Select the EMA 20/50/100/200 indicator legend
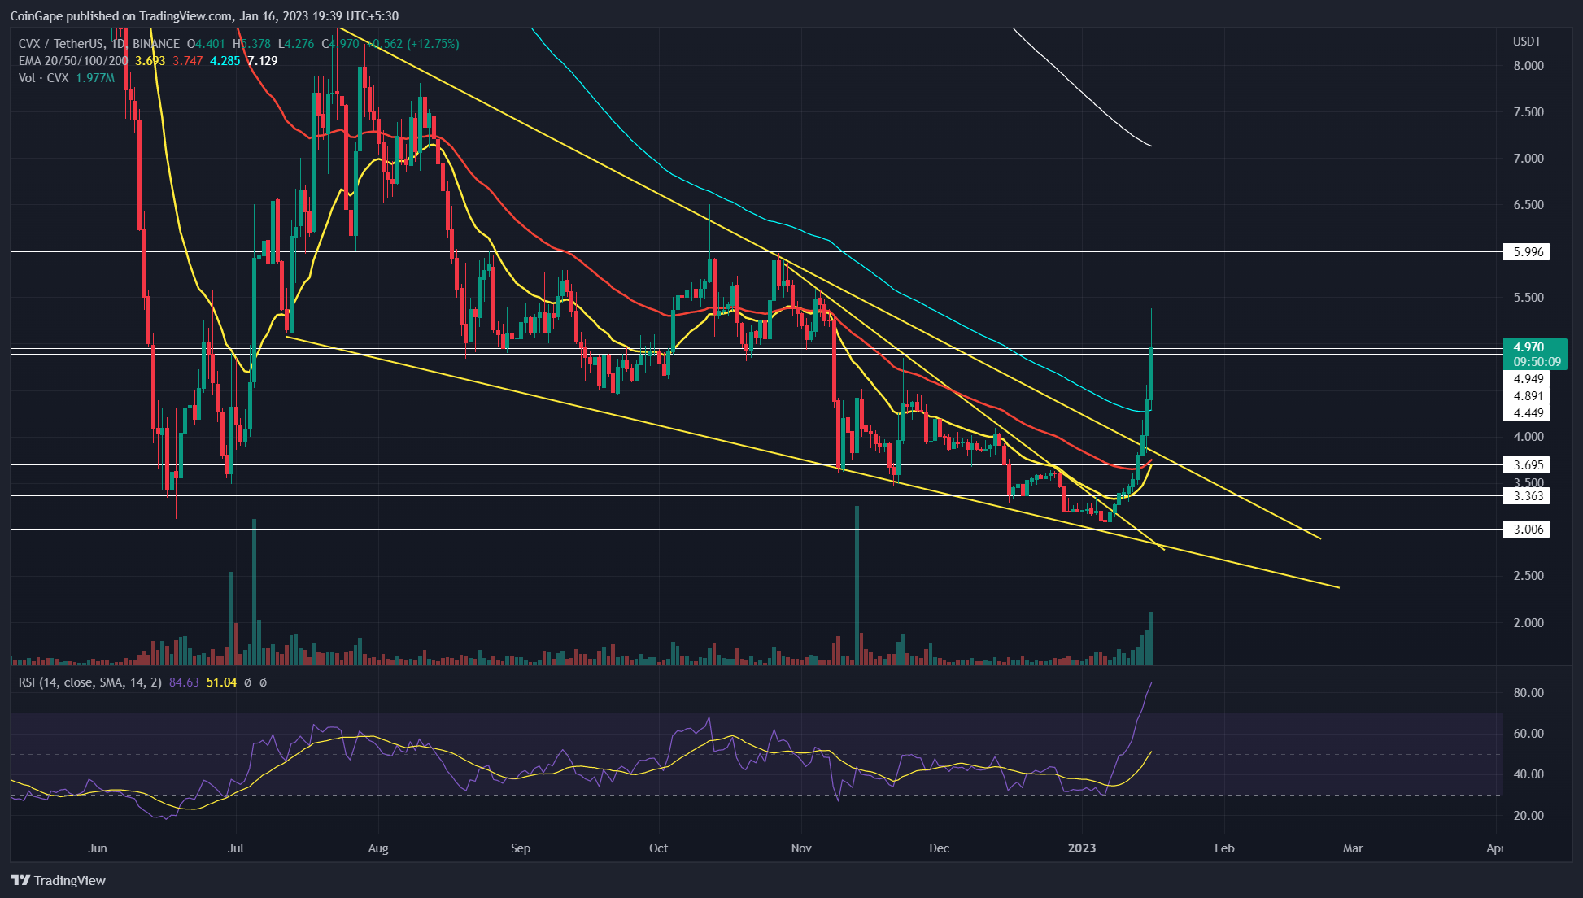 pyautogui.click(x=72, y=60)
